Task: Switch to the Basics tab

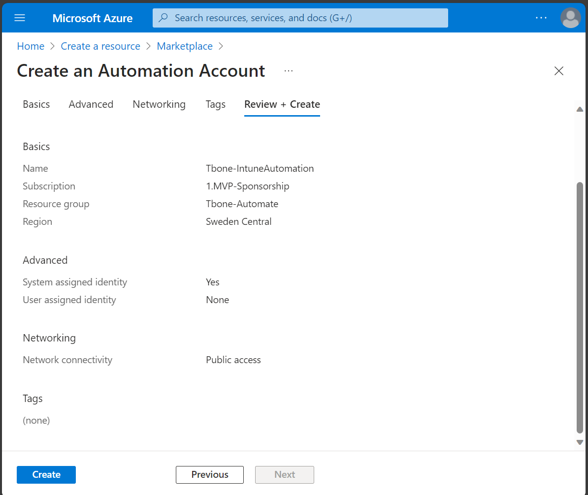Action: coord(36,104)
